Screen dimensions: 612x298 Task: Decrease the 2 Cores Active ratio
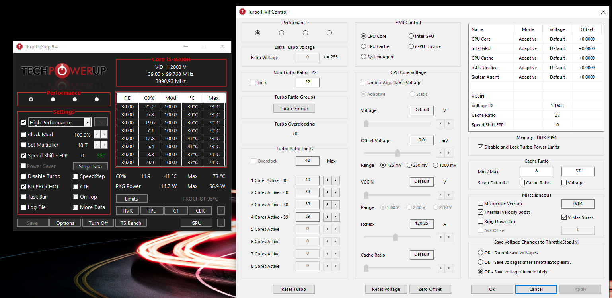click(327, 193)
